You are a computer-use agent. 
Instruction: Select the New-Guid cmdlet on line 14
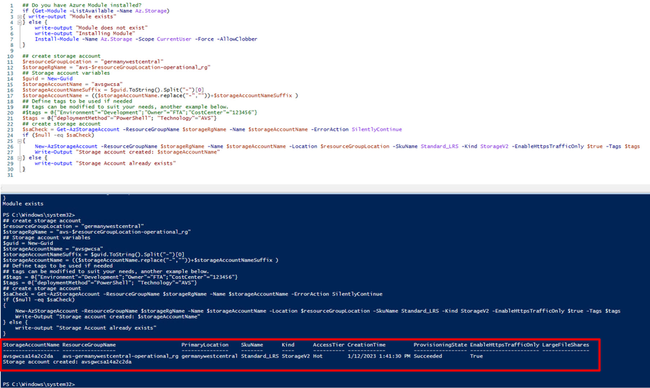coord(60,79)
